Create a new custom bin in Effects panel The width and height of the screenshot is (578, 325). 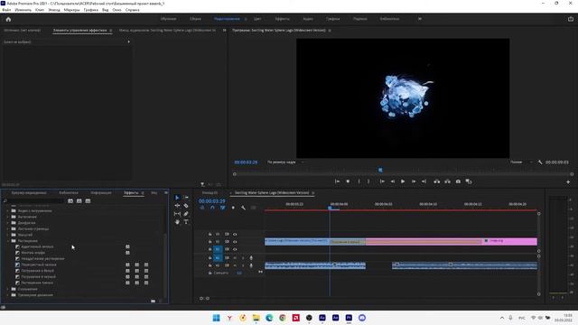(x=153, y=301)
